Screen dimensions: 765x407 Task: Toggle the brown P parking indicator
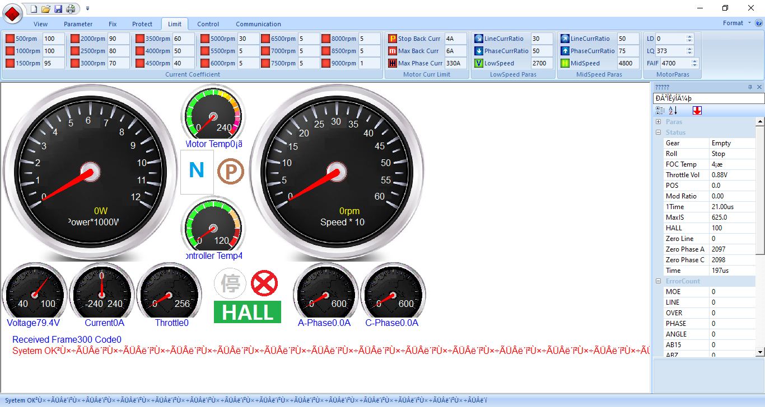click(230, 171)
